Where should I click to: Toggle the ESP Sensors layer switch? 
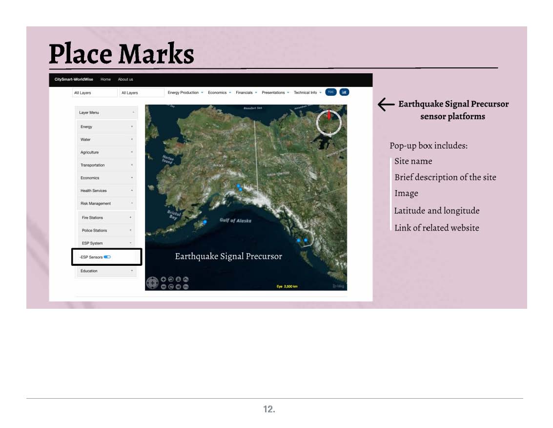pyautogui.click(x=107, y=257)
